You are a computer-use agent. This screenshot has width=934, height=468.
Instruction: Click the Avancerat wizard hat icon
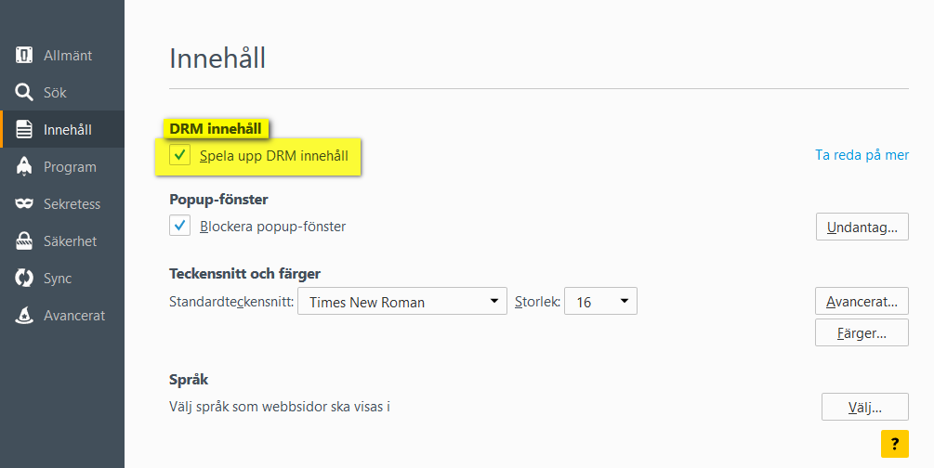(x=24, y=316)
